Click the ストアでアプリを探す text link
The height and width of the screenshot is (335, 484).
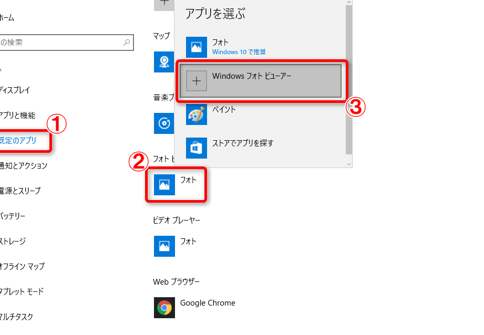pos(243,143)
